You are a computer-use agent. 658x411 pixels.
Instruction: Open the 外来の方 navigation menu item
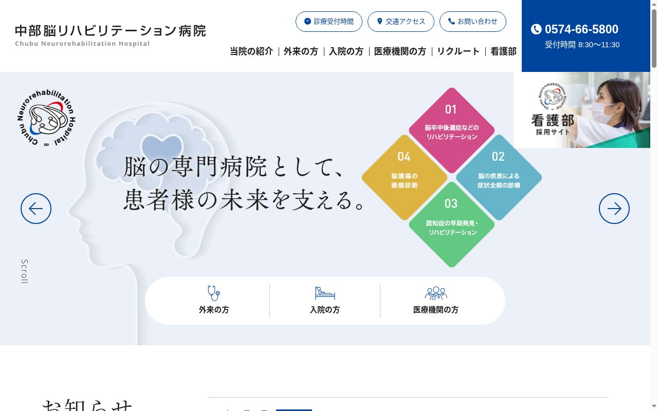301,51
